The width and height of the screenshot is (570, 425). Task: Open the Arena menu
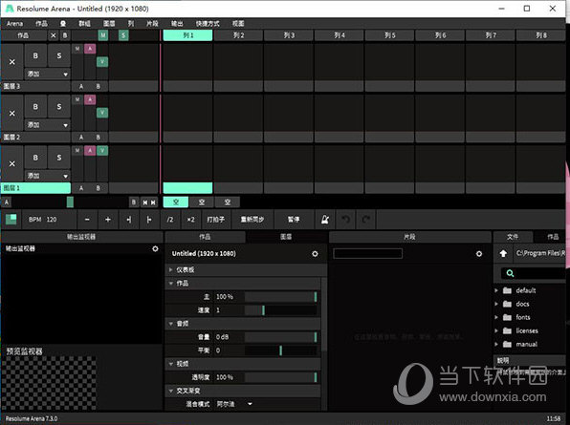coord(14,24)
